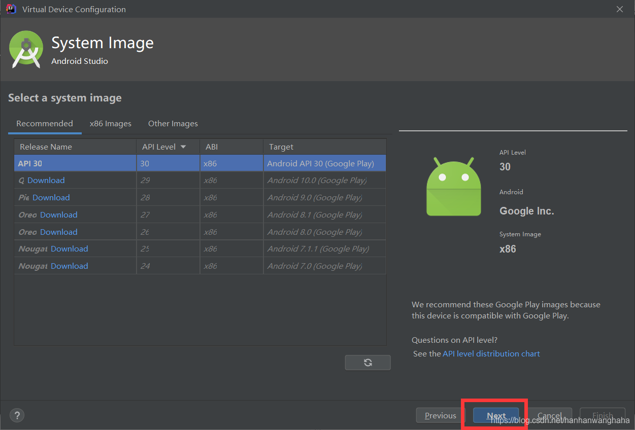Image resolution: width=635 pixels, height=430 pixels.
Task: Sort by the Release Name column
Action: click(46, 147)
